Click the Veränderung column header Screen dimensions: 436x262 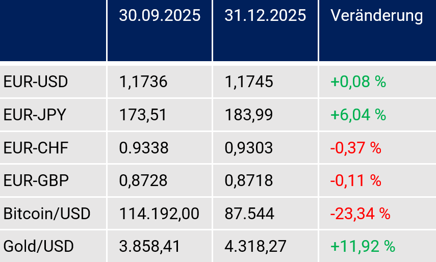376,16
